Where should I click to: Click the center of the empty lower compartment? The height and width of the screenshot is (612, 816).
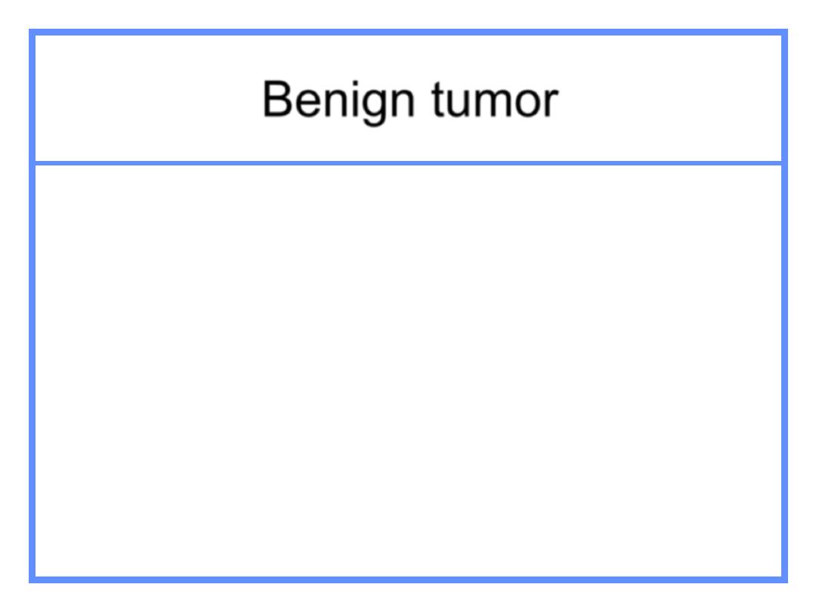coord(409,371)
